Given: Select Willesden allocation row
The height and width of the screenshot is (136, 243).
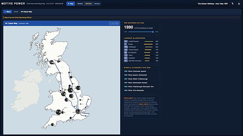Looking at the screenshot, I should pyautogui.click(x=141, y=47).
